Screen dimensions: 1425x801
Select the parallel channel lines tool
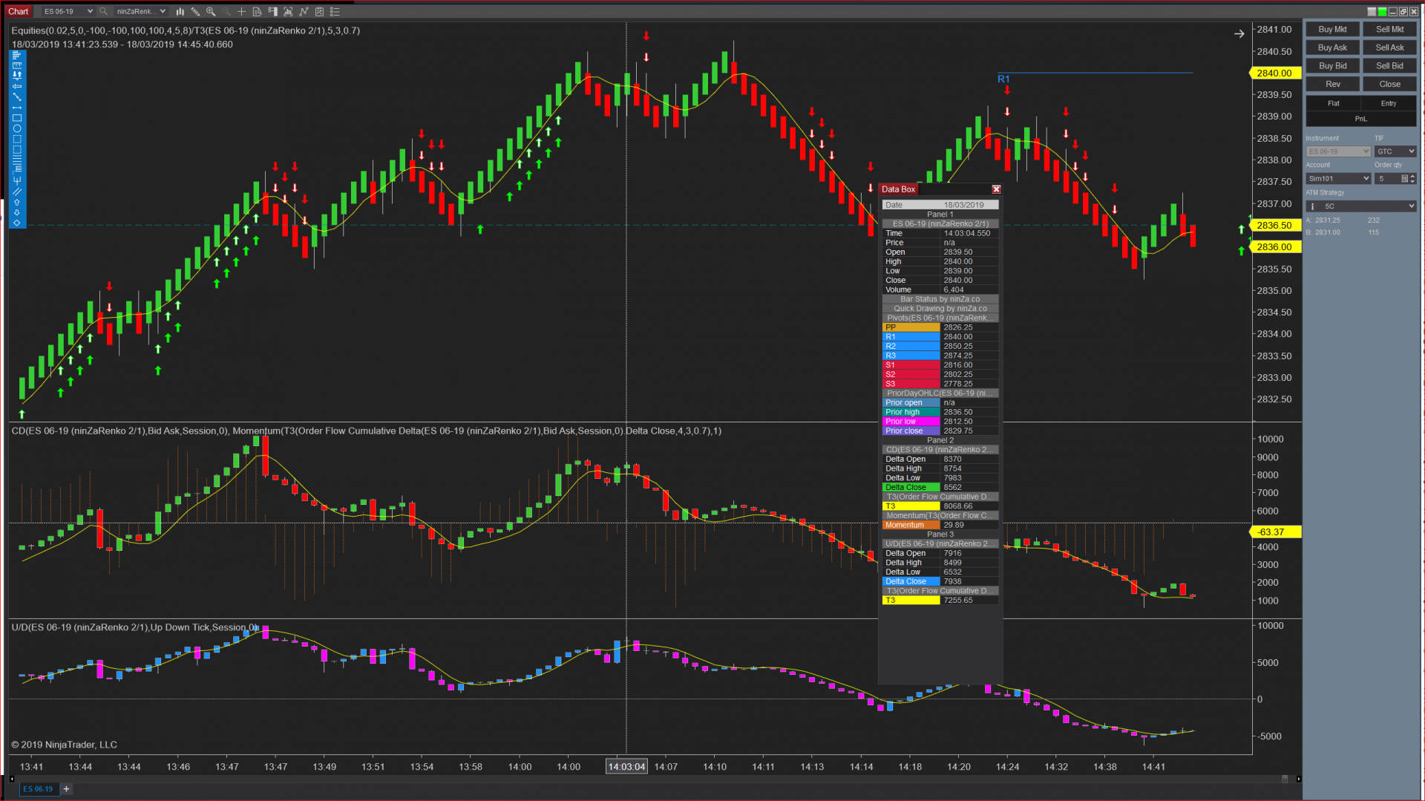tap(17, 192)
